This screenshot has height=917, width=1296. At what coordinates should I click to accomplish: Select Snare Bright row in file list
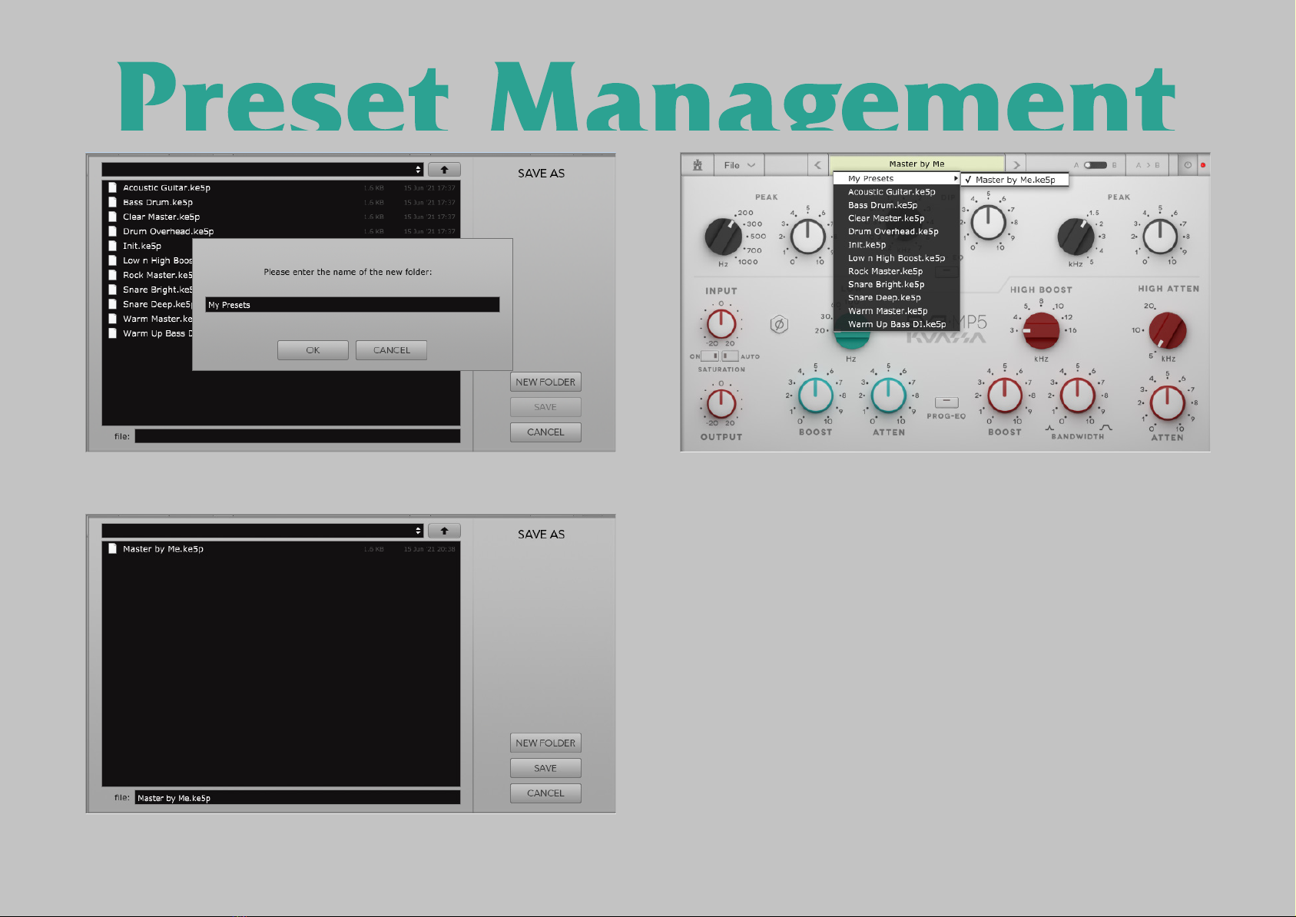click(x=147, y=290)
